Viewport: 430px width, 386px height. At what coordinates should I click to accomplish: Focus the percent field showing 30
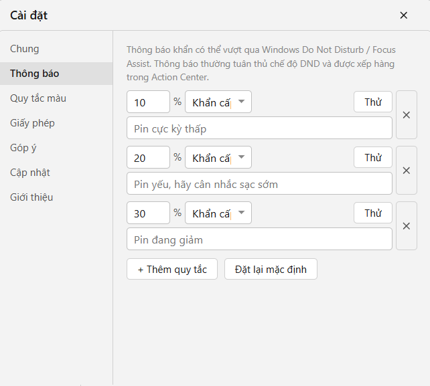tap(148, 213)
